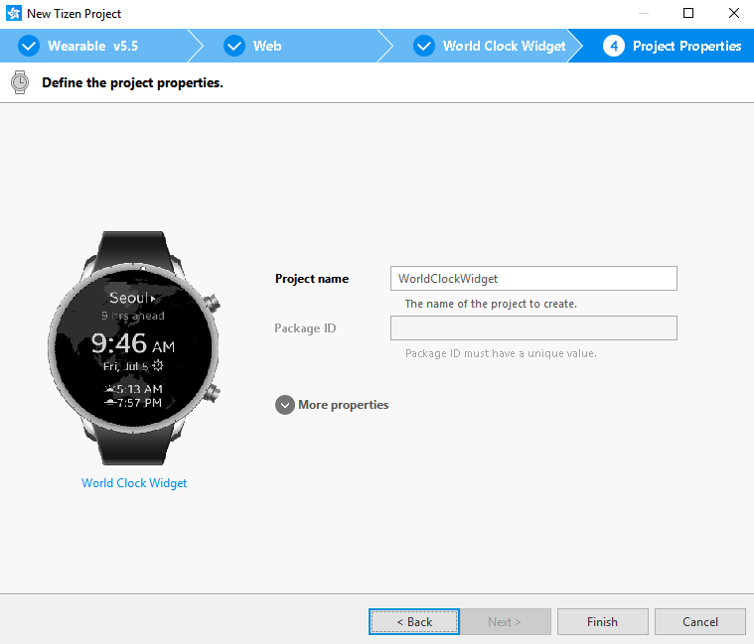
Task: Select the World Clock Widget step label in the breadcrumb
Action: click(504, 46)
